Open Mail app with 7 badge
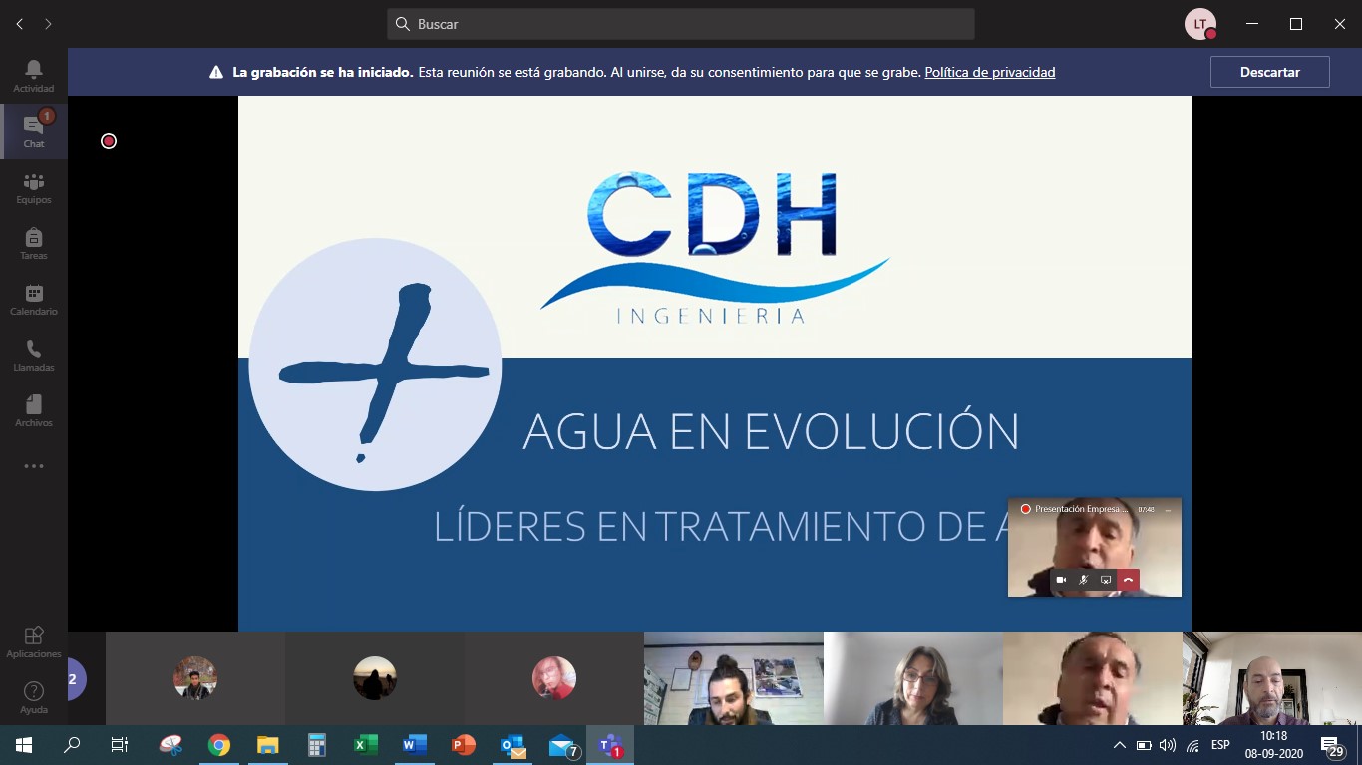Screen dimensions: 1362x765 [x=562, y=745]
